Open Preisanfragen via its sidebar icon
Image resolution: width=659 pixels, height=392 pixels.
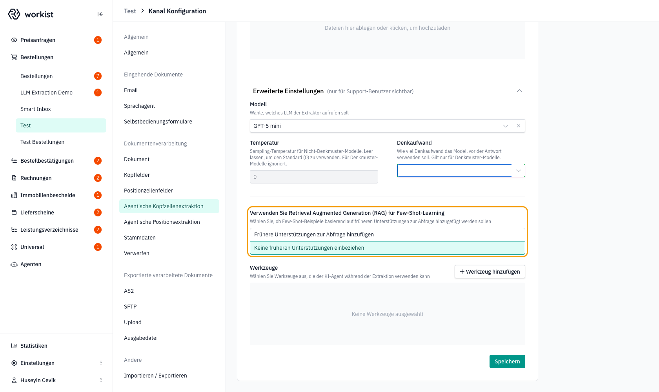click(14, 40)
